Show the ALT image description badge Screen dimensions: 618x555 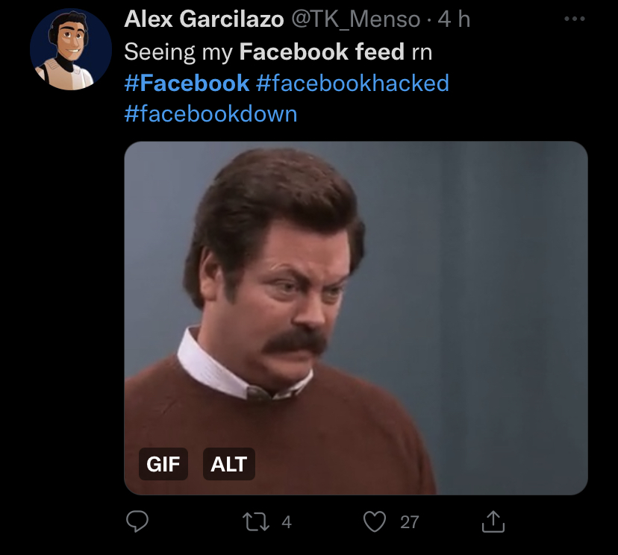pos(228,464)
